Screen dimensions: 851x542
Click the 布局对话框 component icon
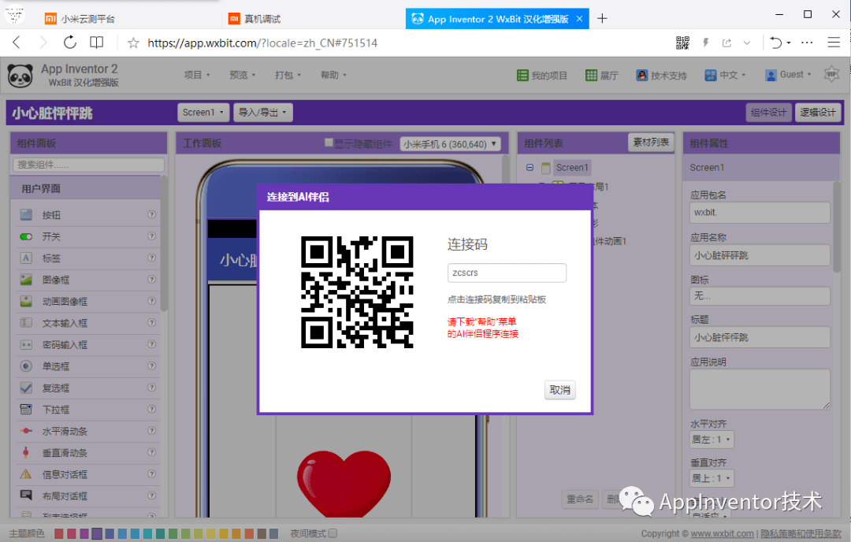[x=26, y=496]
